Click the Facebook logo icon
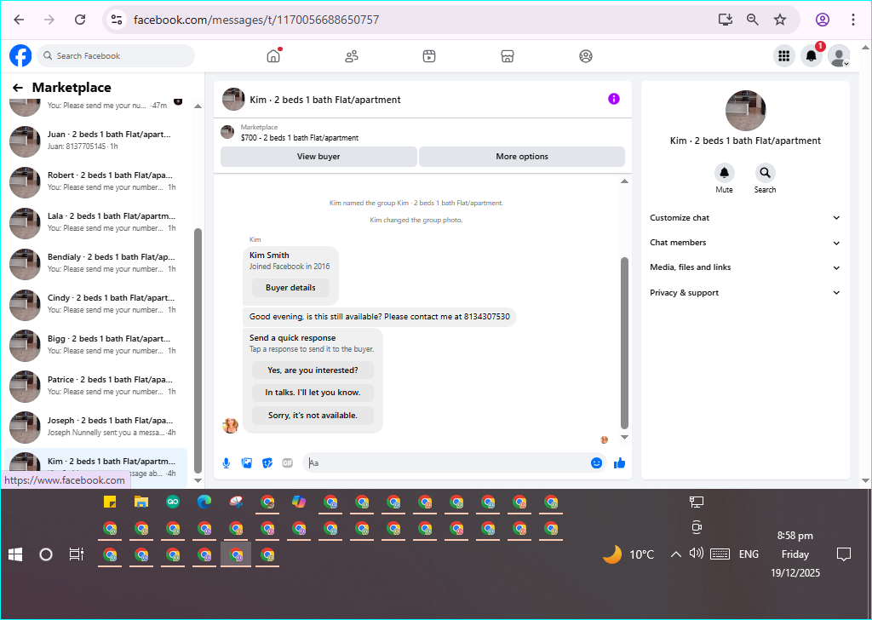This screenshot has width=872, height=620. pyautogui.click(x=20, y=55)
